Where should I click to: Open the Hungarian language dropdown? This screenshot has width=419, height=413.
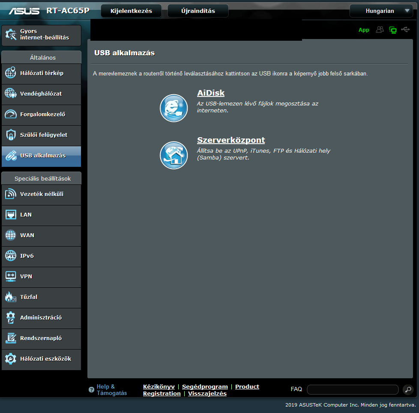pyautogui.click(x=381, y=11)
